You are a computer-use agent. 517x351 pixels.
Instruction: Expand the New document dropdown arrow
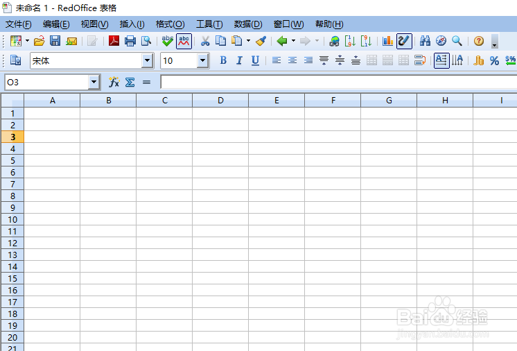click(27, 41)
